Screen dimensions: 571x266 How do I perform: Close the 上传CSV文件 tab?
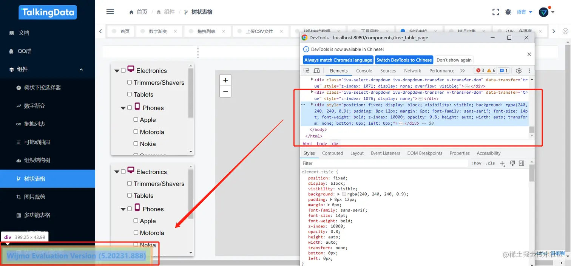coord(281,31)
